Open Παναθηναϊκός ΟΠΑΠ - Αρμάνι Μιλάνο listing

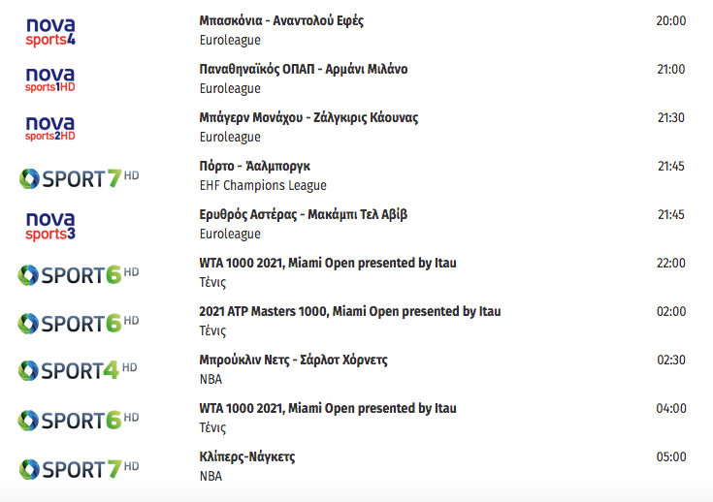[304, 69]
